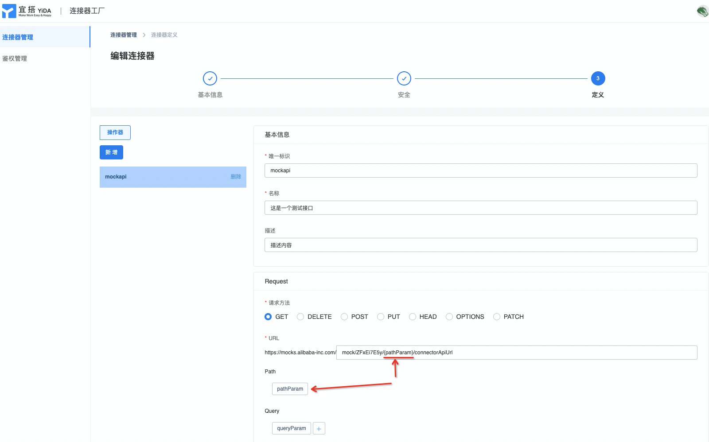Open the user avatar in top-right corner
This screenshot has width=709, height=442.
coord(702,11)
